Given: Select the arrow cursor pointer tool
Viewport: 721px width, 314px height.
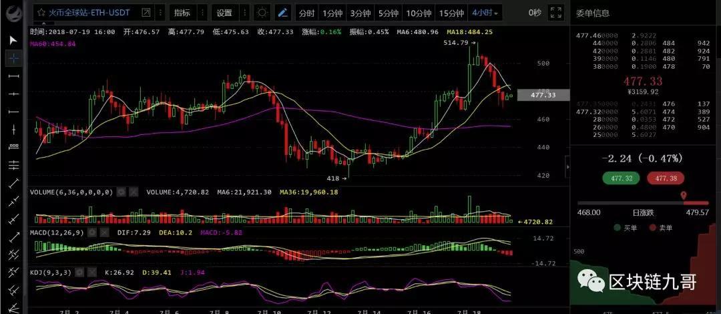Looking at the screenshot, I should click(14, 41).
